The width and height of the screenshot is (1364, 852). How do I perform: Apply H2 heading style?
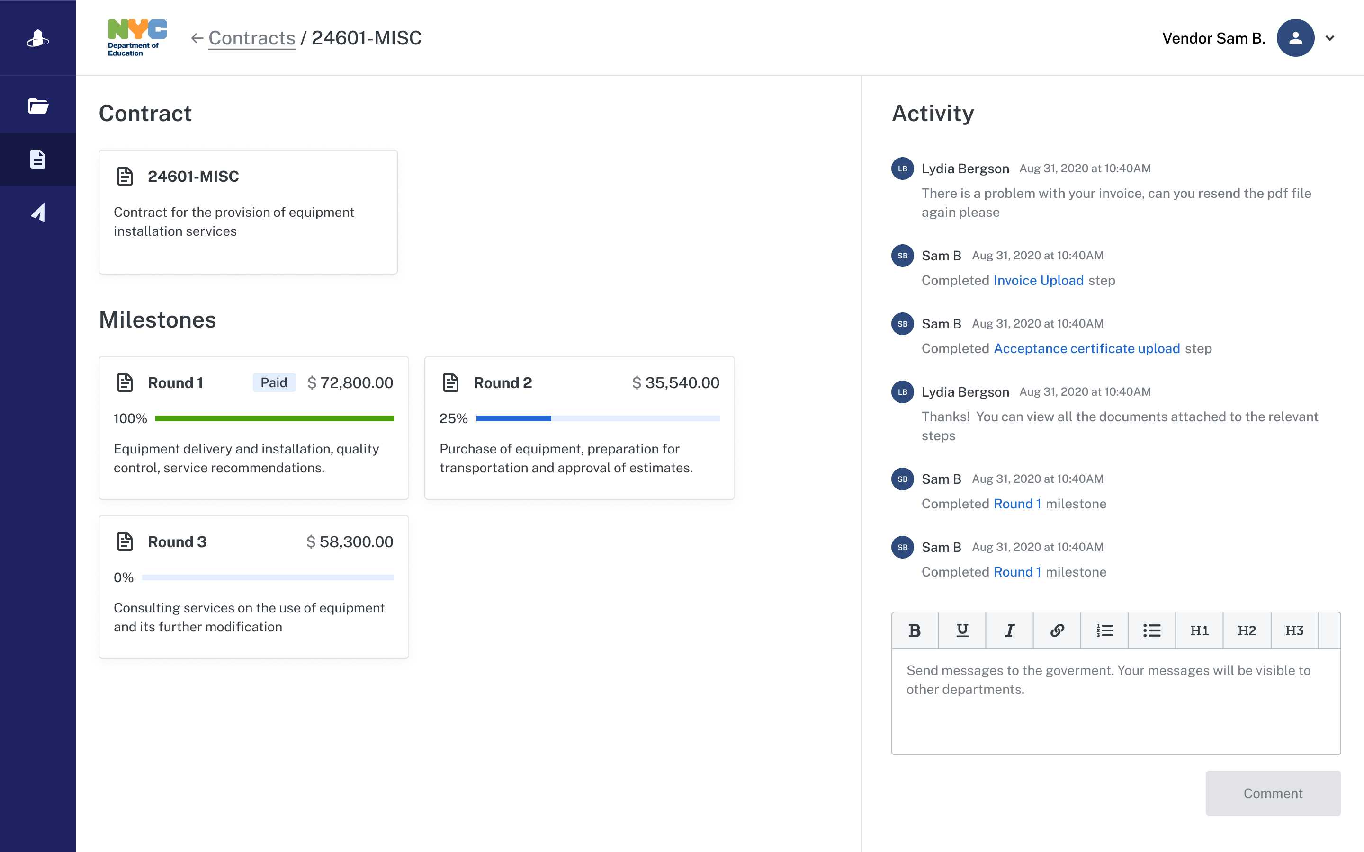1247,630
